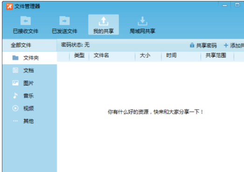Open the 已接收文件 received files icon
This screenshot has height=172, width=244.
26,20
